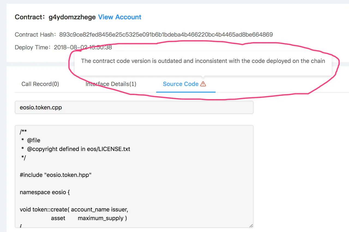Click the Contract Hash label

tap(36, 35)
